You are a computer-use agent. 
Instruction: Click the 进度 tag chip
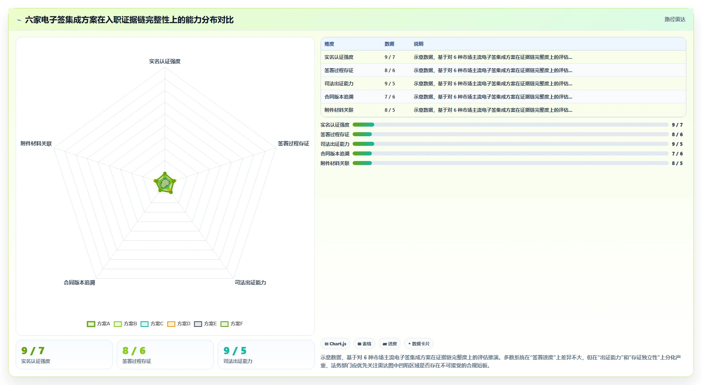point(390,344)
